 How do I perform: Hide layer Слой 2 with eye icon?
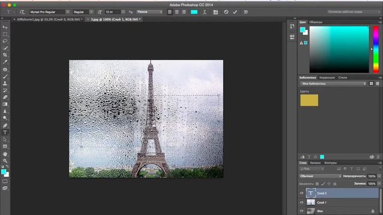(302, 193)
